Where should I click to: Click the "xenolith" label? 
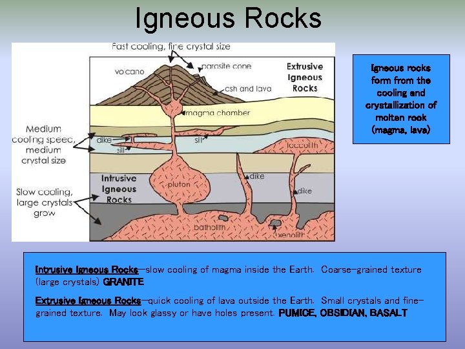click(291, 235)
